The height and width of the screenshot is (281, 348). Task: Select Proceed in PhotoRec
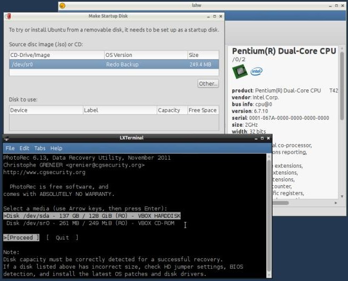[x=21, y=238]
